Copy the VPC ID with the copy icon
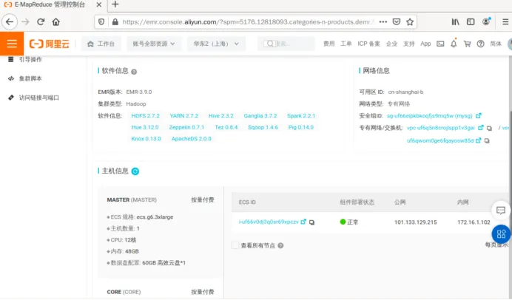Screen dimensions: 512x300 click(489, 128)
